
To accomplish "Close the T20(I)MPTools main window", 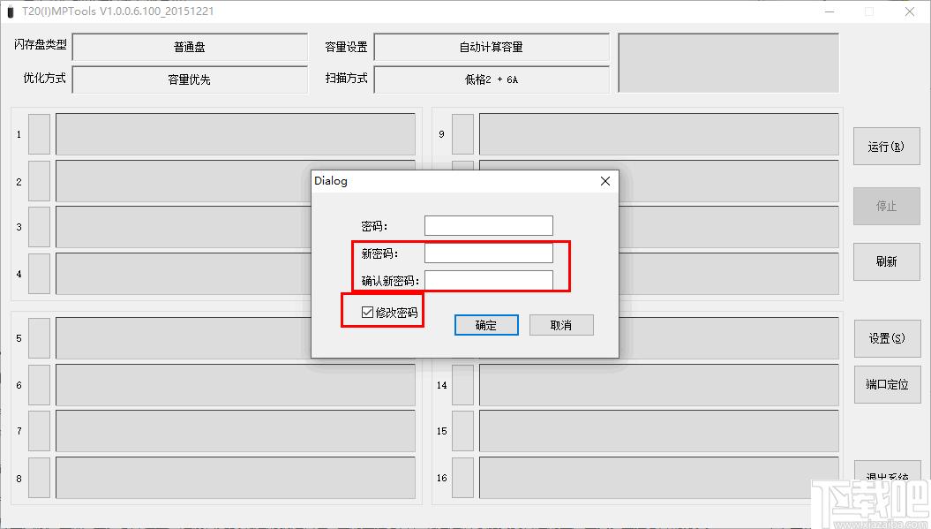I will click(x=910, y=11).
